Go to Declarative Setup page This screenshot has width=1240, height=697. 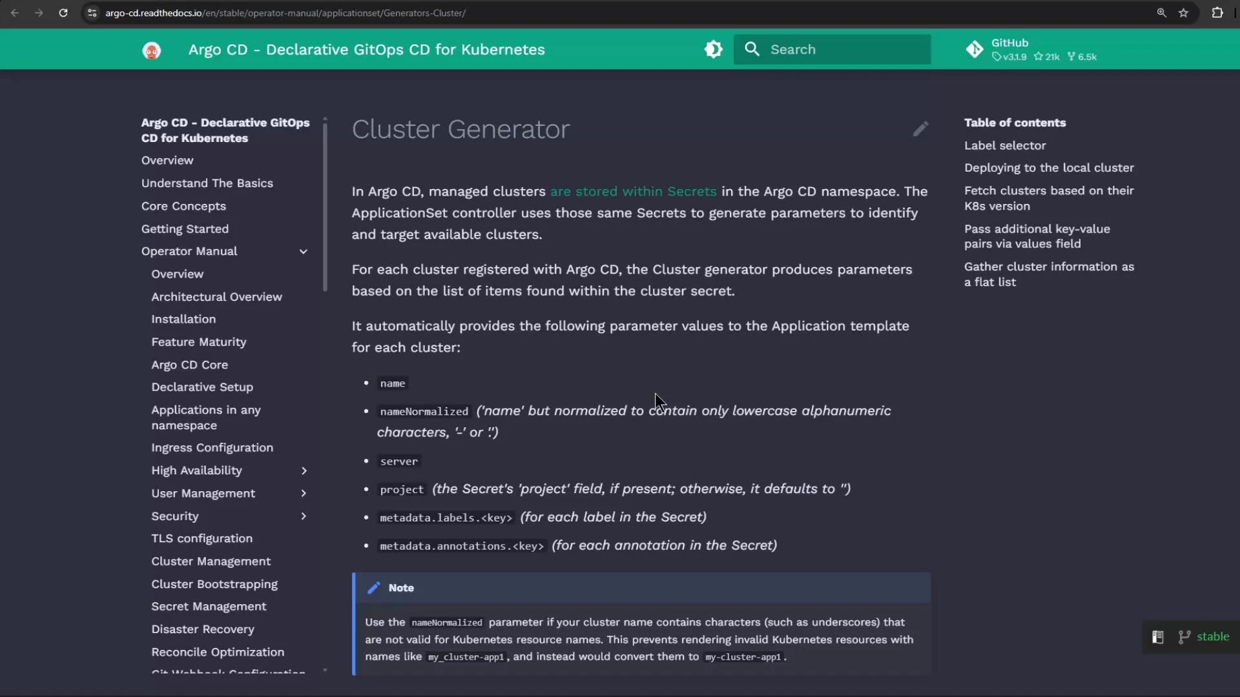pos(202,387)
